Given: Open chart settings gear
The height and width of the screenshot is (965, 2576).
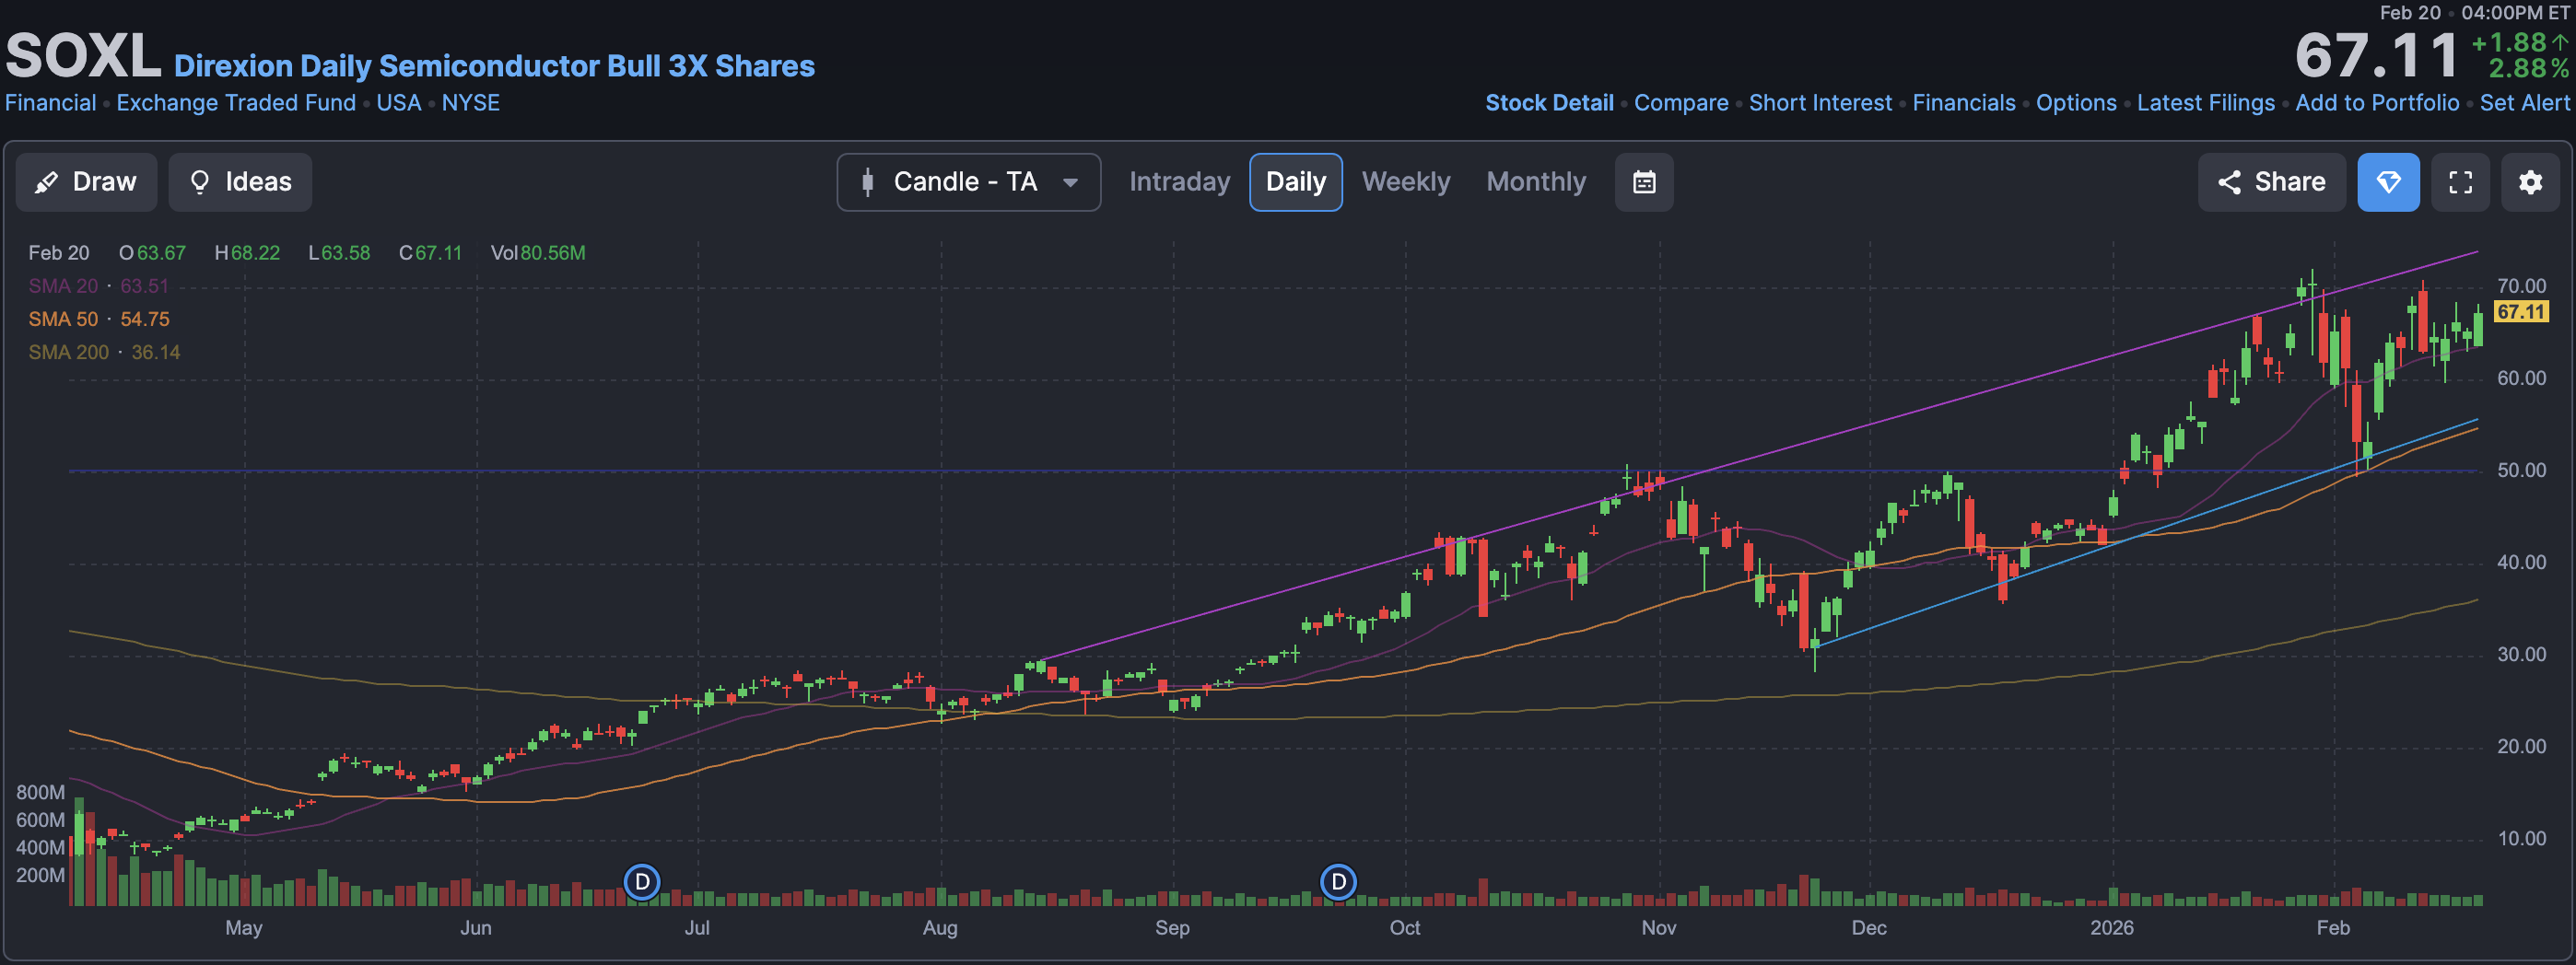Looking at the screenshot, I should pyautogui.click(x=2530, y=181).
